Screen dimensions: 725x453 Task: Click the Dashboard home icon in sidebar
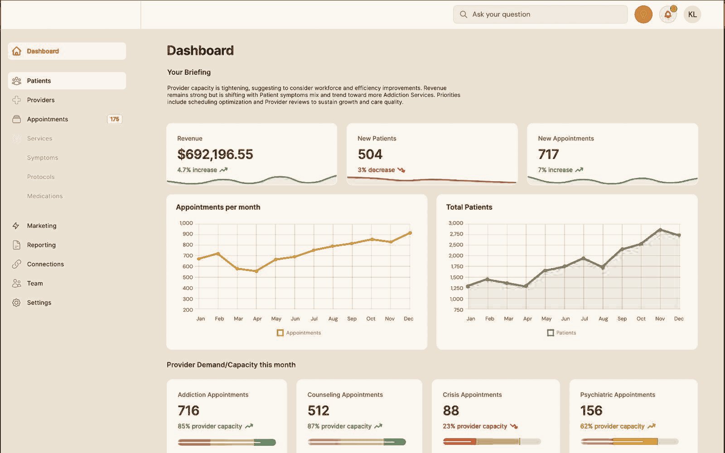(17, 51)
